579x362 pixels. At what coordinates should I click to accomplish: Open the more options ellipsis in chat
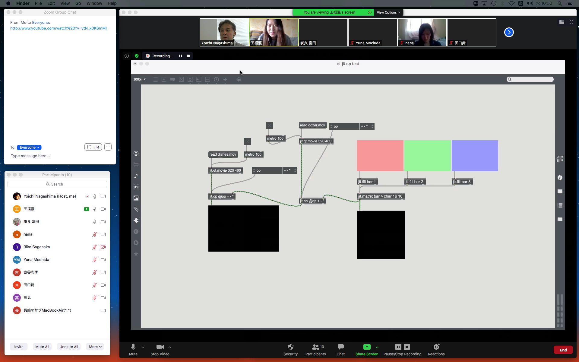click(108, 147)
